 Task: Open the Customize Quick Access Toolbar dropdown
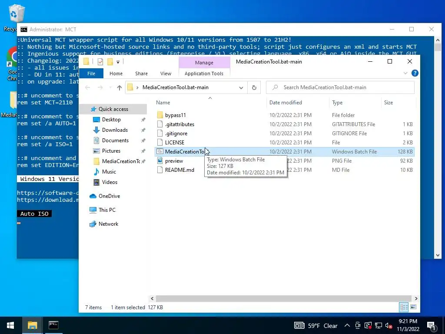(x=118, y=62)
